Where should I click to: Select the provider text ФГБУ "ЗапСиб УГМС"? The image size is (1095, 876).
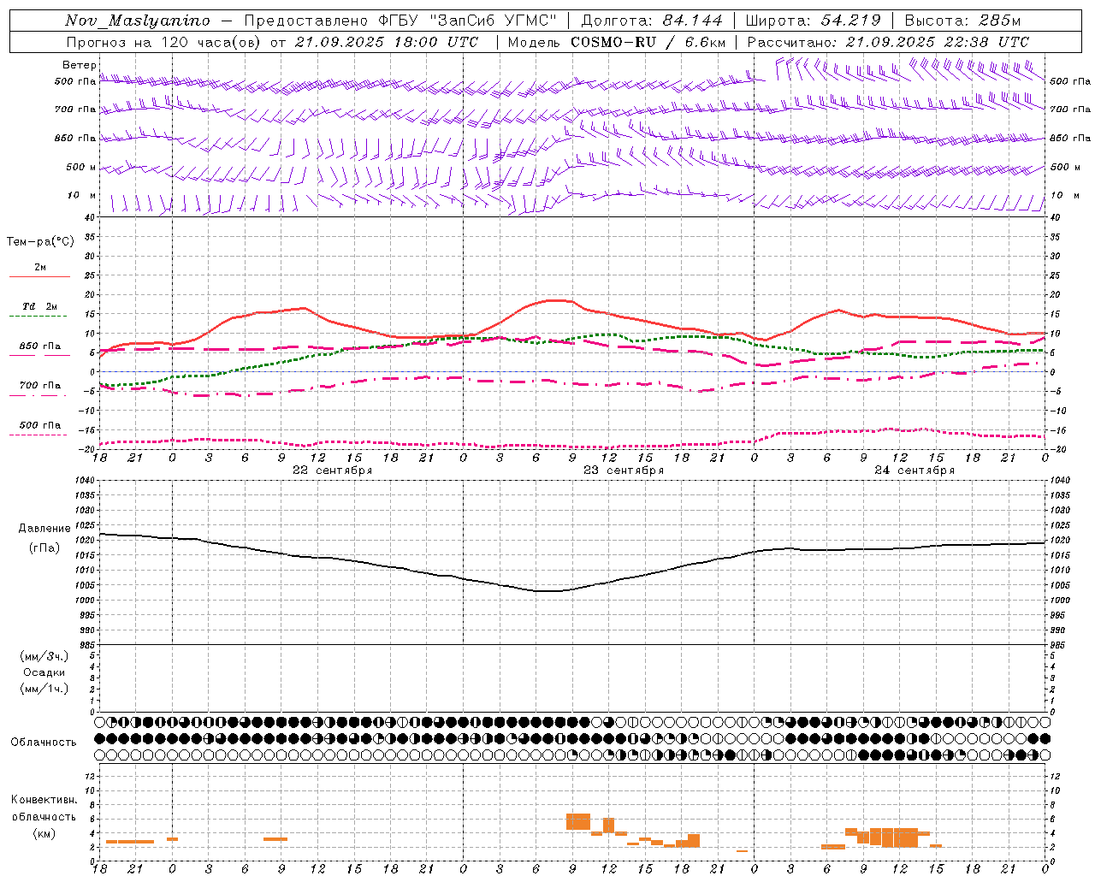468,21
